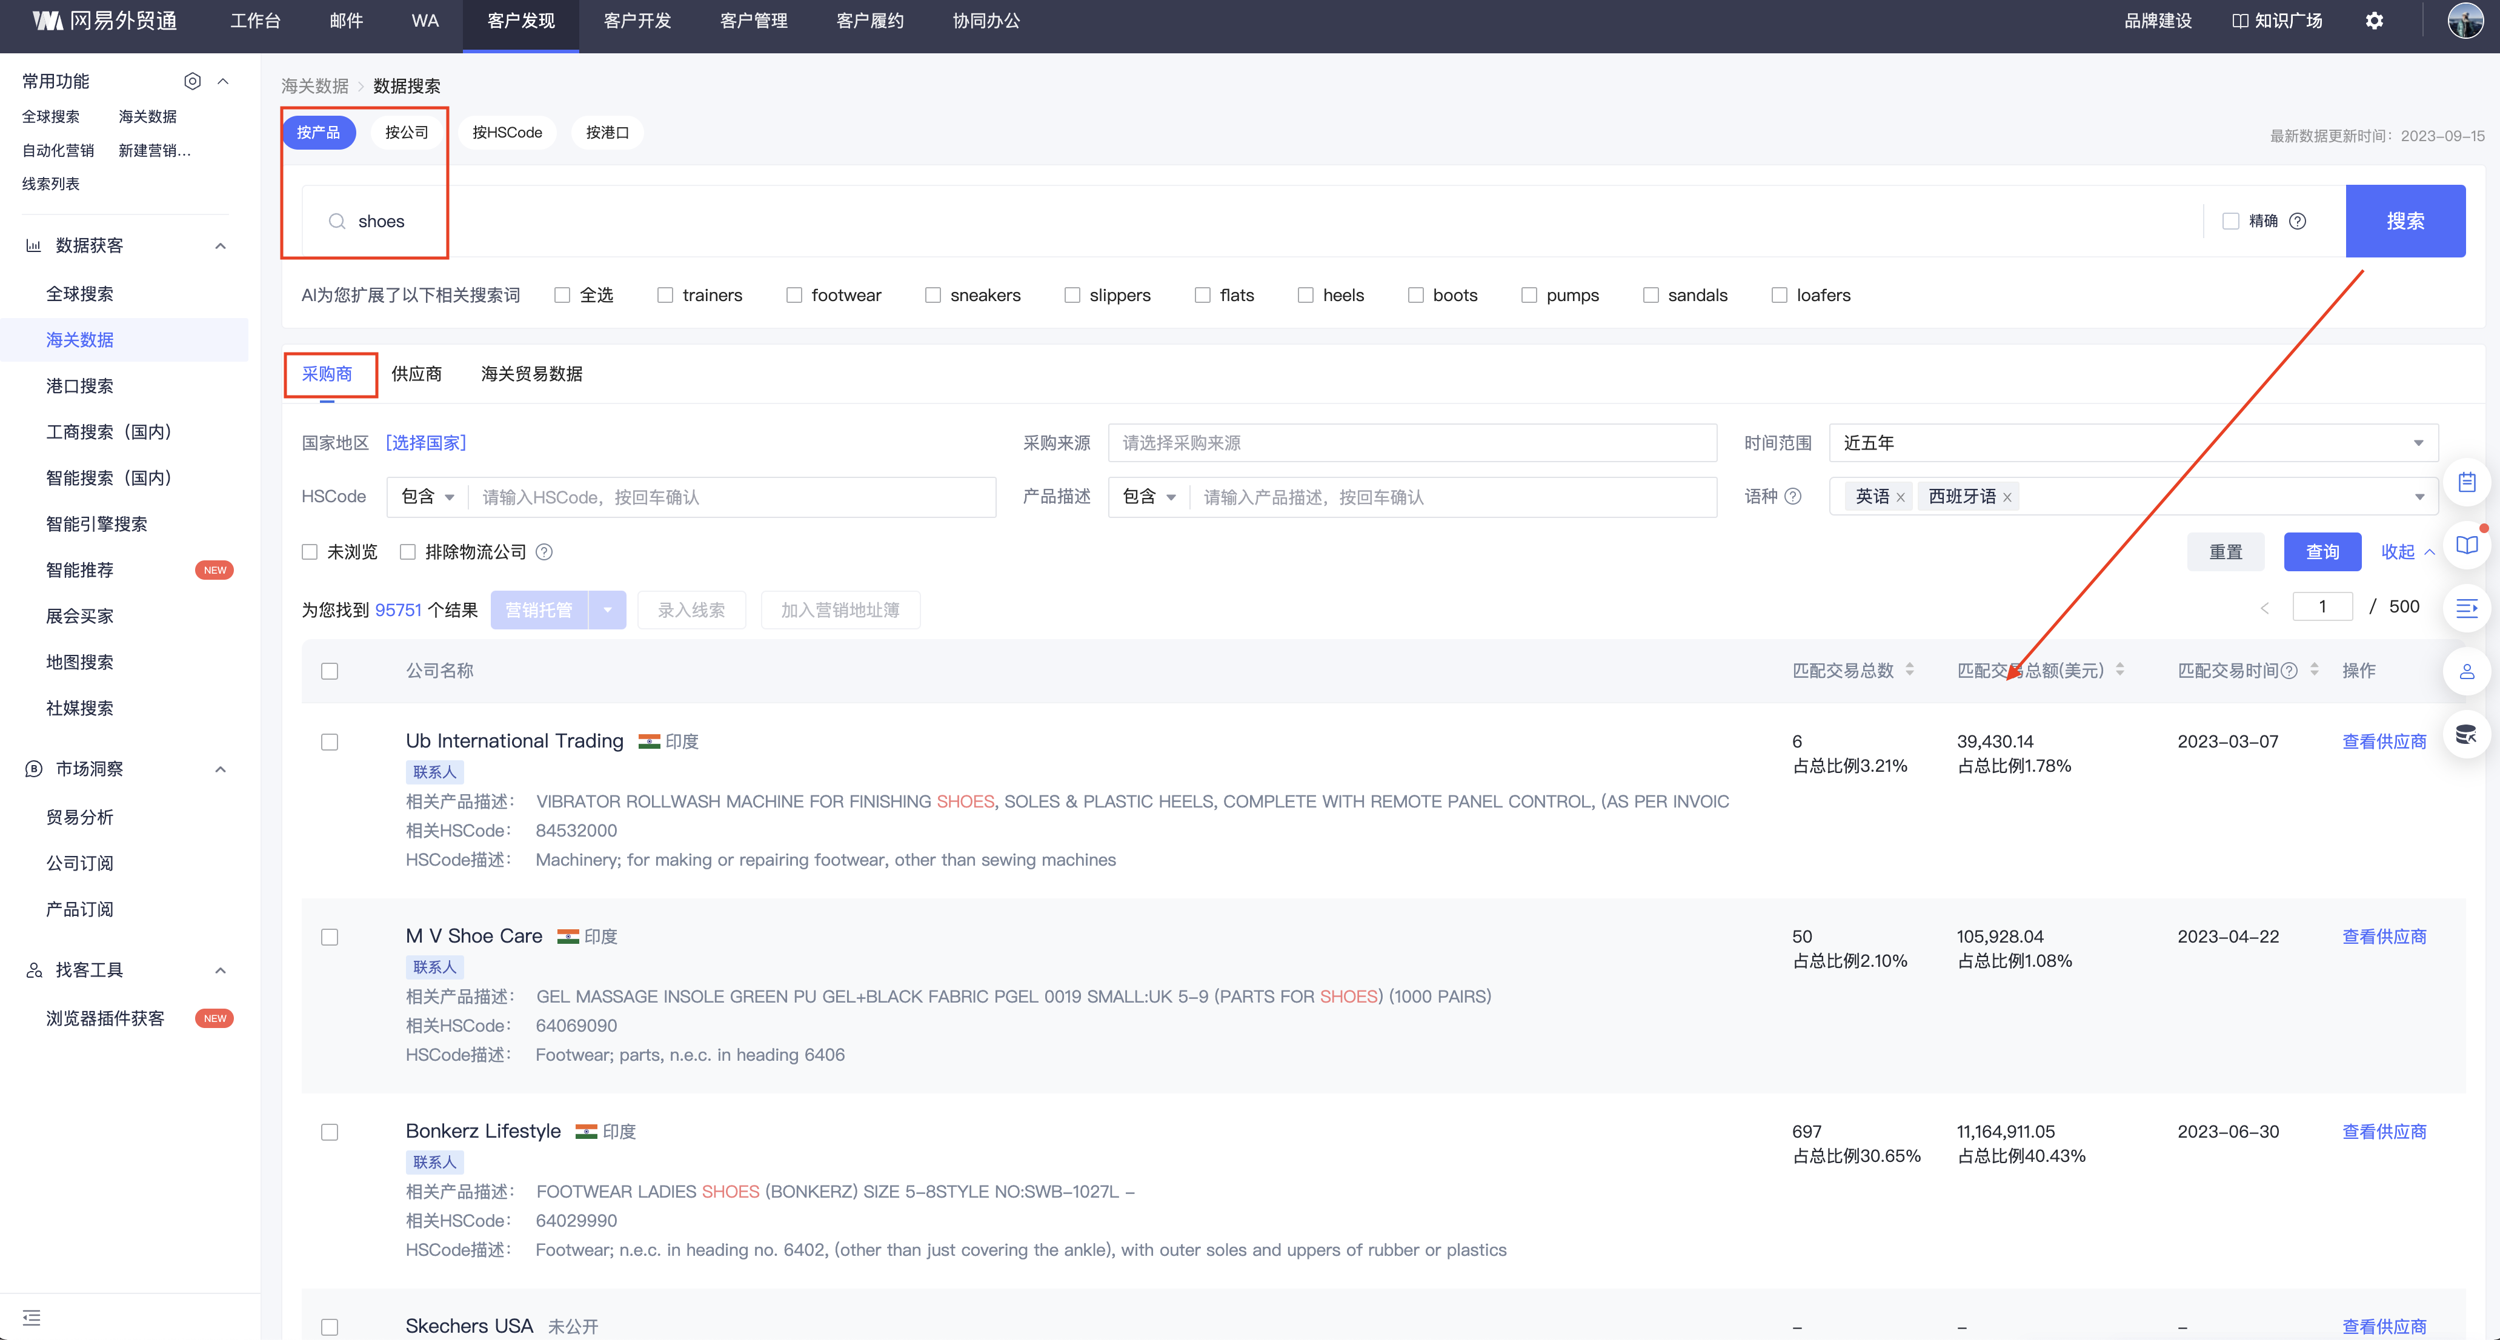Open the 时间范围 近五年 dropdown

point(2133,442)
